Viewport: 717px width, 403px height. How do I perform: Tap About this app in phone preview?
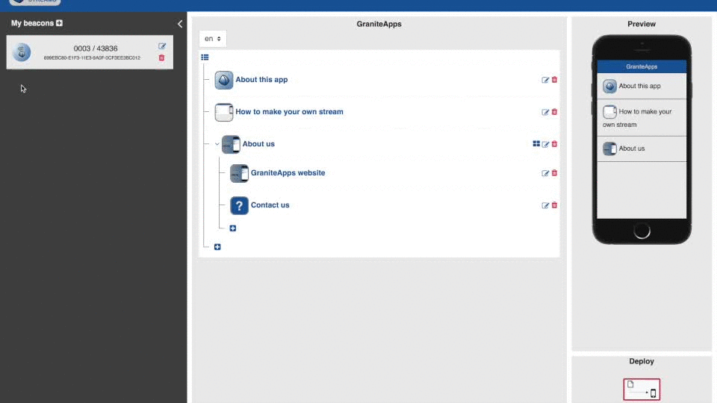point(642,86)
